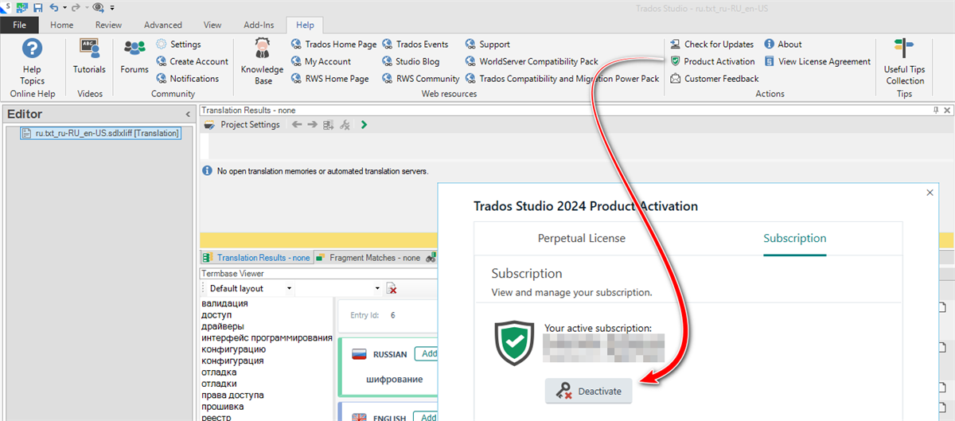This screenshot has height=421, width=955.
Task: Open the Tutorials videos button
Action: [x=89, y=57]
